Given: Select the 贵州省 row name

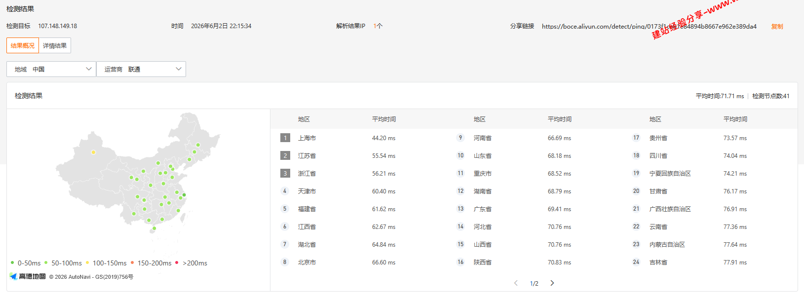Looking at the screenshot, I should pos(658,138).
